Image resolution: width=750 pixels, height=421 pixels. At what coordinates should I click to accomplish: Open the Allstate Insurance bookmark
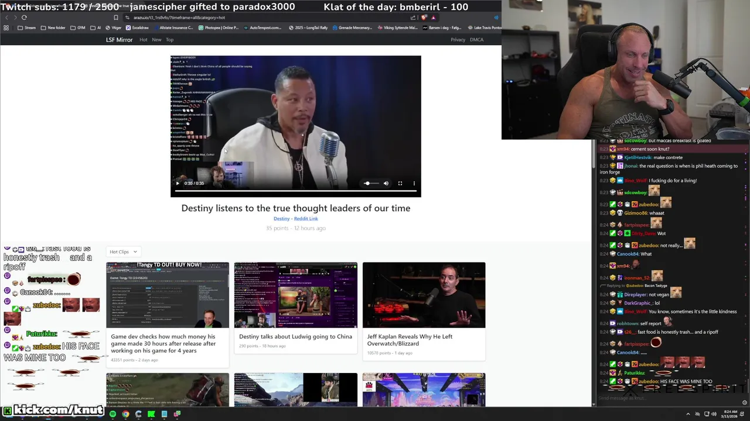tap(173, 27)
